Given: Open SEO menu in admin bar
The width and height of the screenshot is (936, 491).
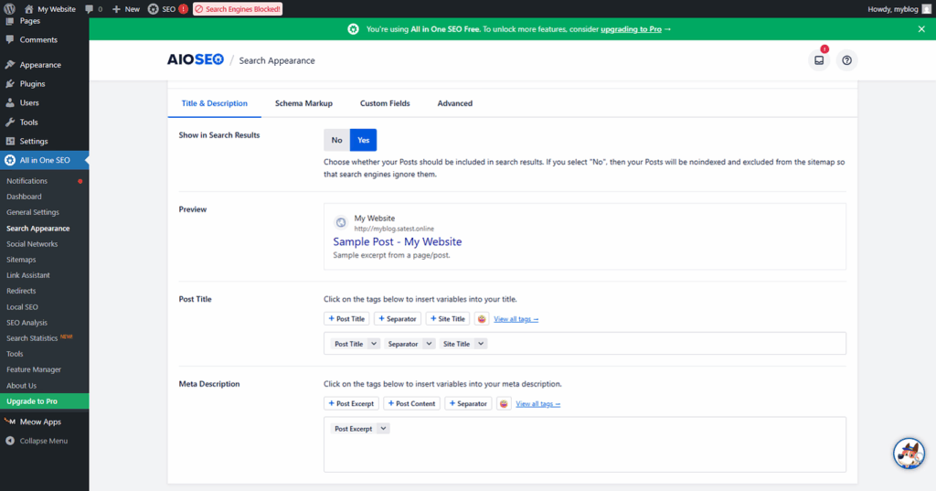Looking at the screenshot, I should (168, 9).
